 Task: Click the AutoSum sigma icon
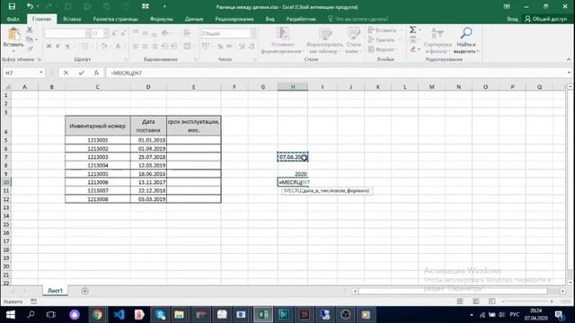click(413, 30)
